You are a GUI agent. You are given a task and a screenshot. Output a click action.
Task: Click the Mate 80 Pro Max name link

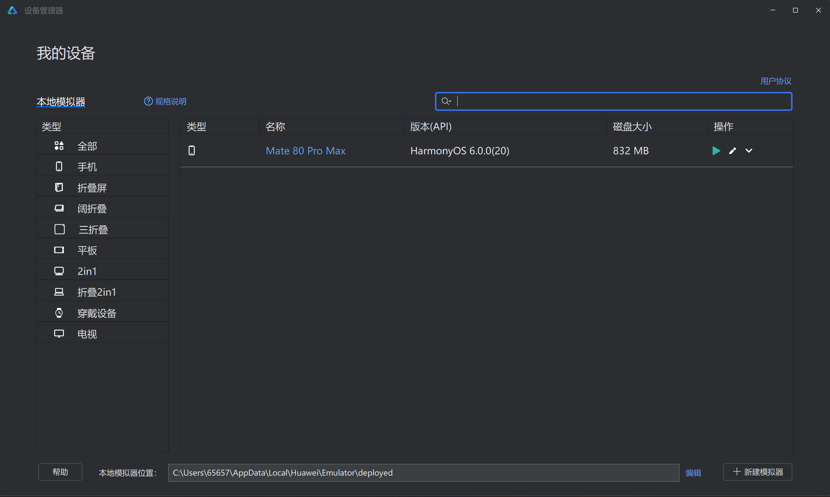pos(306,151)
